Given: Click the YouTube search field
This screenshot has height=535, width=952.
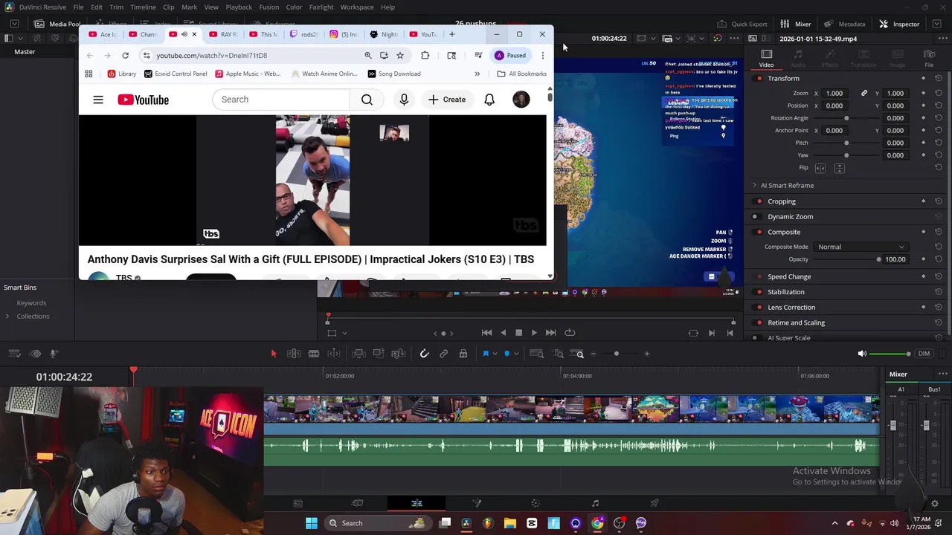Looking at the screenshot, I should [x=280, y=100].
